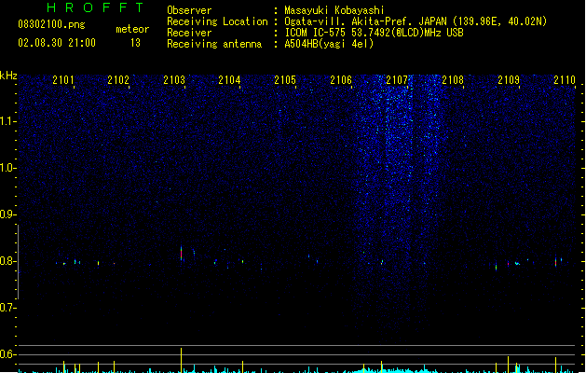Click the 2108 time marker

click(453, 80)
